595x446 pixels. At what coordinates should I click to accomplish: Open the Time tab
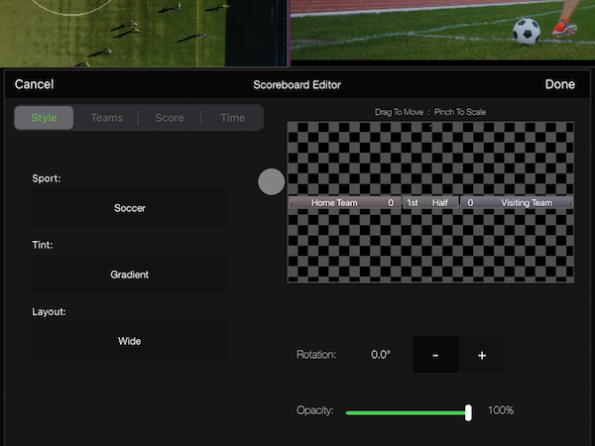pos(233,118)
